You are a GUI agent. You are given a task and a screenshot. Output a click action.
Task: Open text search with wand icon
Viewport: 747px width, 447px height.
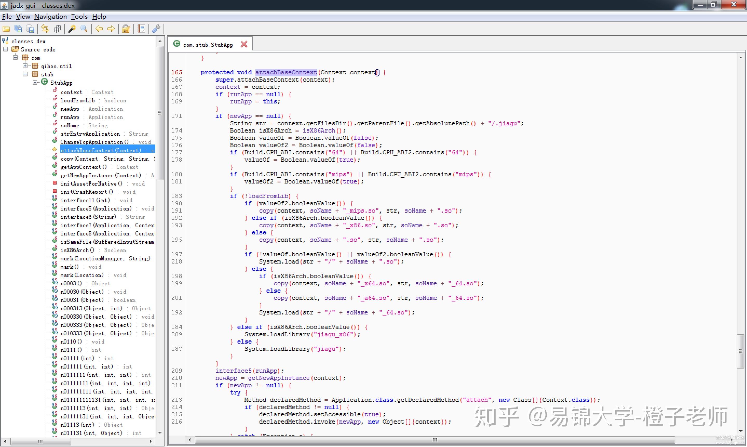72,29
